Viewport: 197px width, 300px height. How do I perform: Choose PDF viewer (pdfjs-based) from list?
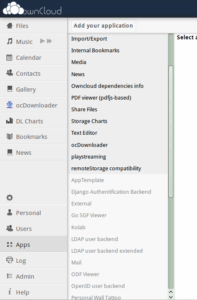point(118,97)
